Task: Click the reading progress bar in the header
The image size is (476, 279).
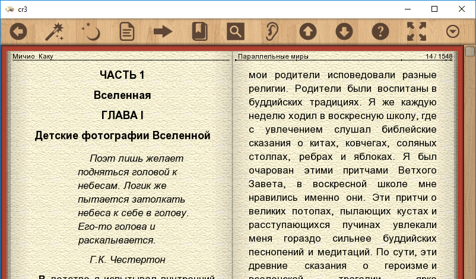Action: click(x=344, y=60)
